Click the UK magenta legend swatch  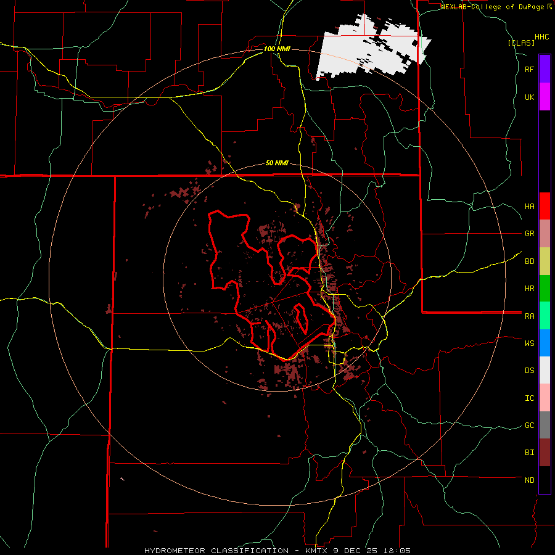point(545,97)
